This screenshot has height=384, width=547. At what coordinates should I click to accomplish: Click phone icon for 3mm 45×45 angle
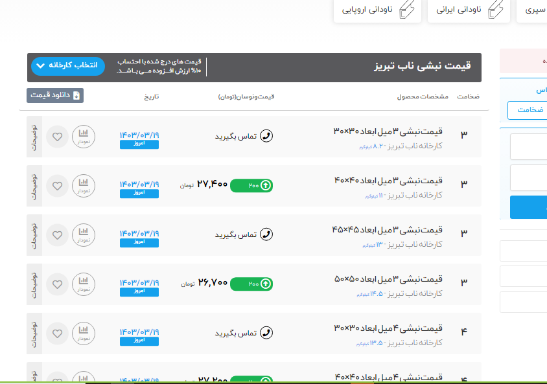[266, 234]
